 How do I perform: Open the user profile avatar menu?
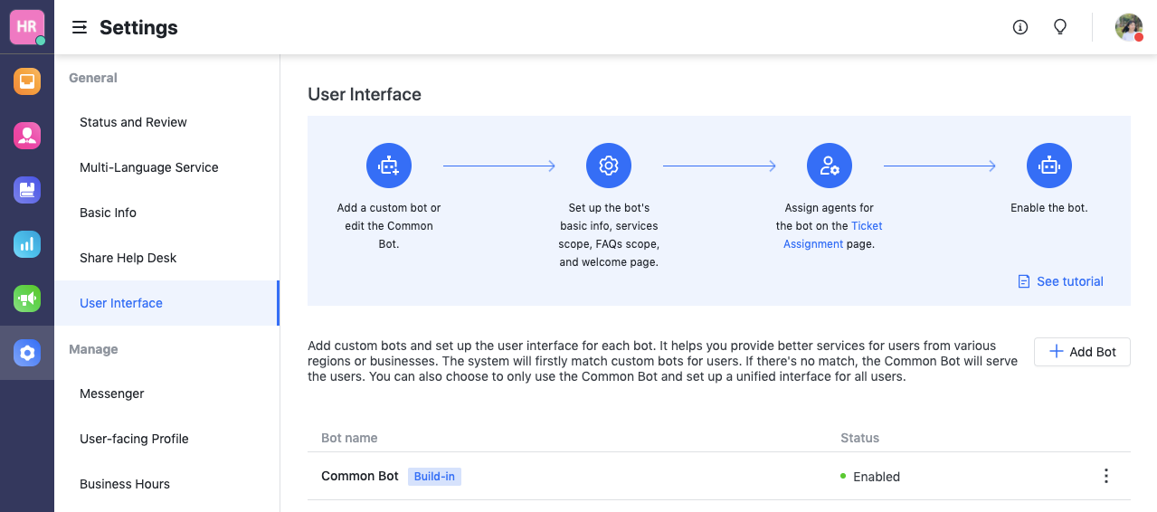(x=1128, y=27)
